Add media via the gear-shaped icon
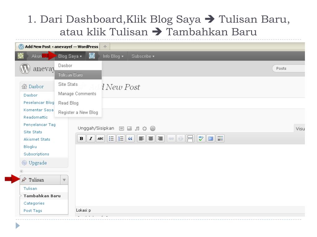 coord(145,128)
